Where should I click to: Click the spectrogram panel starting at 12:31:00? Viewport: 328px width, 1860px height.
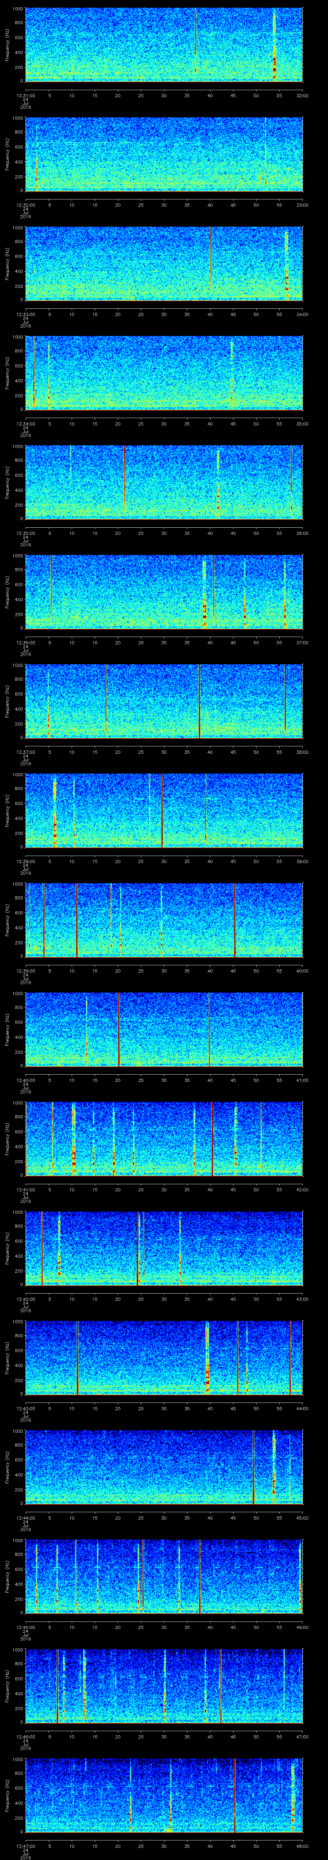point(164,45)
